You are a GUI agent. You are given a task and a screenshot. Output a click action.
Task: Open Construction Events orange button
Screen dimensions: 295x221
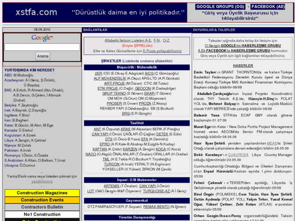(x=42, y=200)
